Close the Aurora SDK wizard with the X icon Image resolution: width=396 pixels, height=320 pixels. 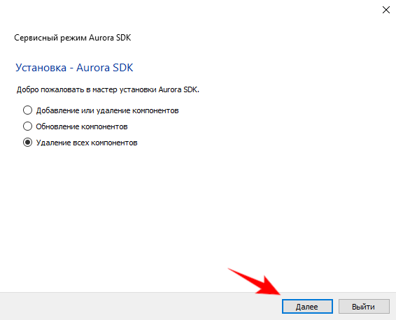(x=386, y=10)
